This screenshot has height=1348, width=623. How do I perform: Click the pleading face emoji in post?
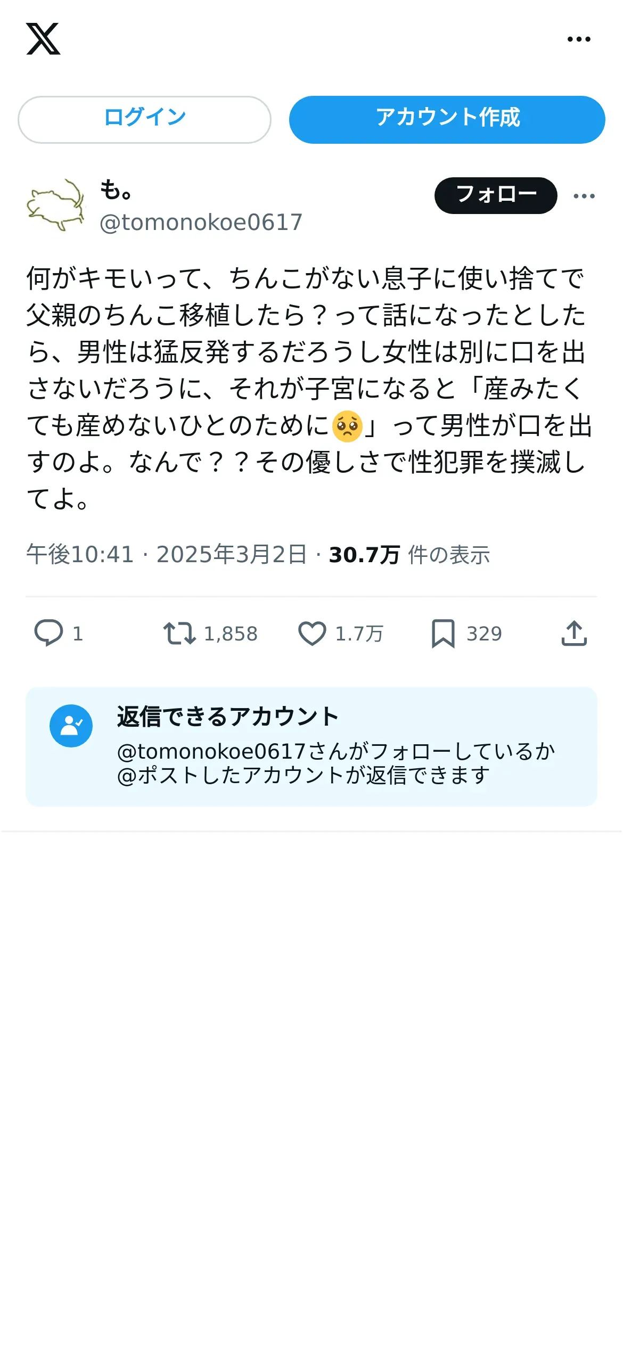(x=347, y=426)
